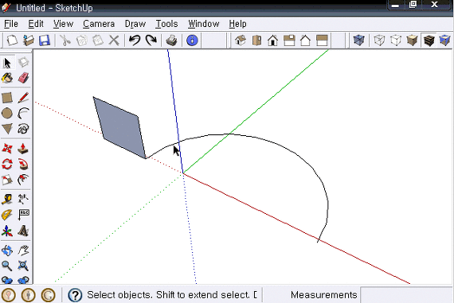Open the Camera menu

[99, 24]
